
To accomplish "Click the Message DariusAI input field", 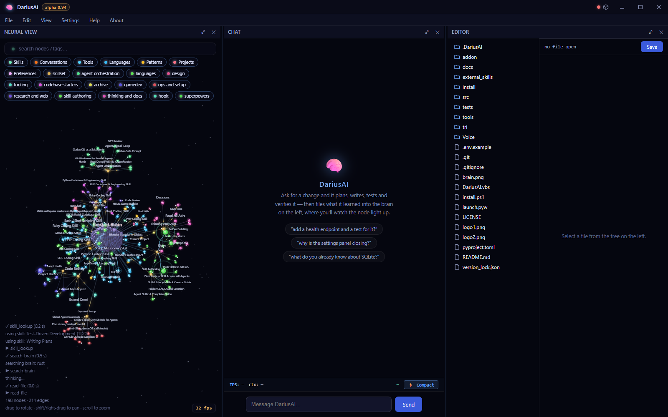I will tap(319, 404).
